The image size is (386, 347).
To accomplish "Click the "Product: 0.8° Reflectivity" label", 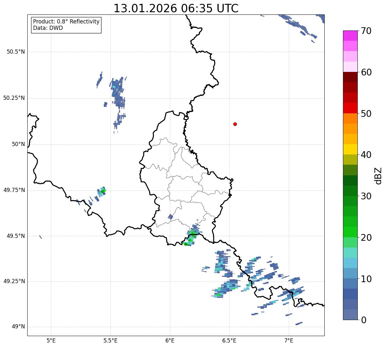I will [66, 22].
